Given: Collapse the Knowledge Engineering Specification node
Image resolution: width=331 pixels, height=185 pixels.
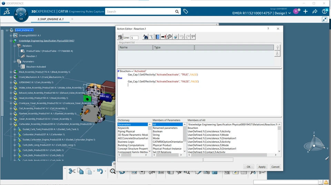Looking at the screenshot, I should coord(11,41).
